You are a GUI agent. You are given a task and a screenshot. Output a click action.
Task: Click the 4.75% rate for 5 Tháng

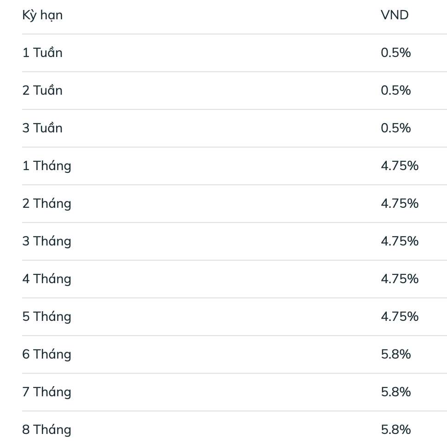click(400, 317)
